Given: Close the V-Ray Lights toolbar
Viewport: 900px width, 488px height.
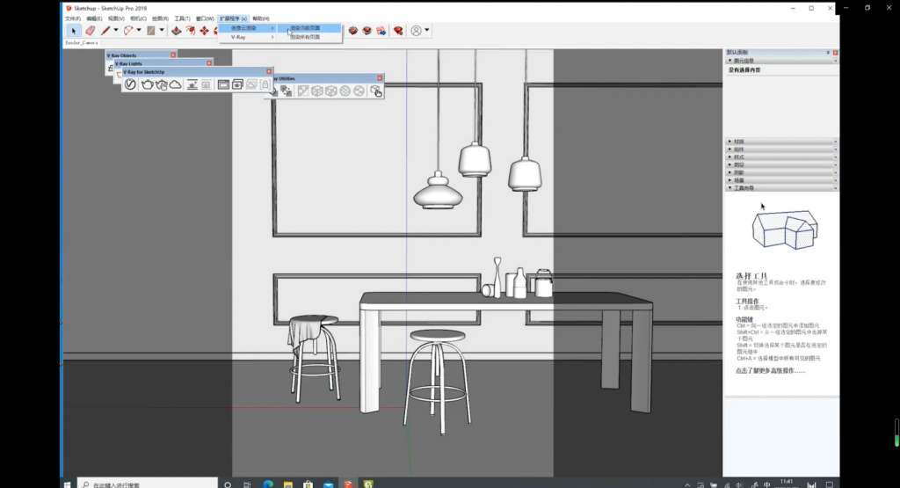Looking at the screenshot, I should 209,63.
